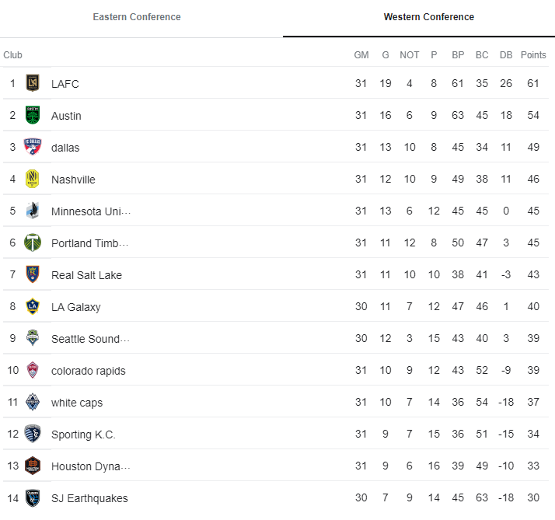Click the GM column header
555x520 pixels.
click(361, 55)
